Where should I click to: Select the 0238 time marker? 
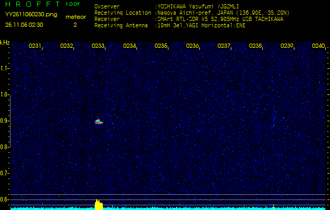(x=256, y=46)
